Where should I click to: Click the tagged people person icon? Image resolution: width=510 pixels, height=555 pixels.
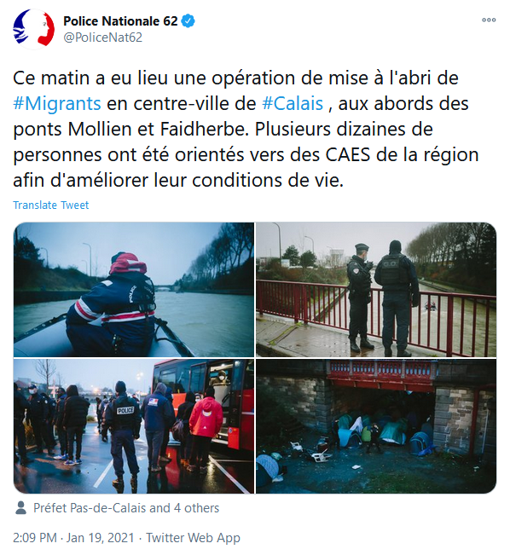[x=21, y=507]
